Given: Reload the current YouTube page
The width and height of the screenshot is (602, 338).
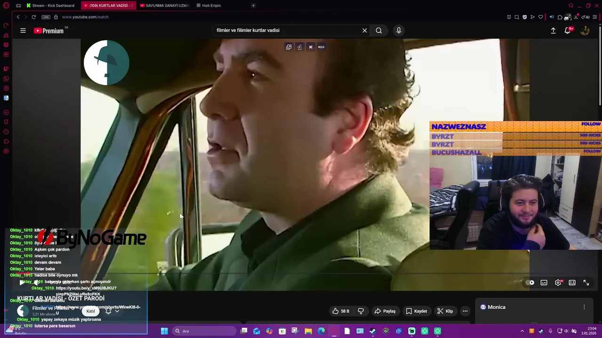Looking at the screenshot, I should (33, 17).
